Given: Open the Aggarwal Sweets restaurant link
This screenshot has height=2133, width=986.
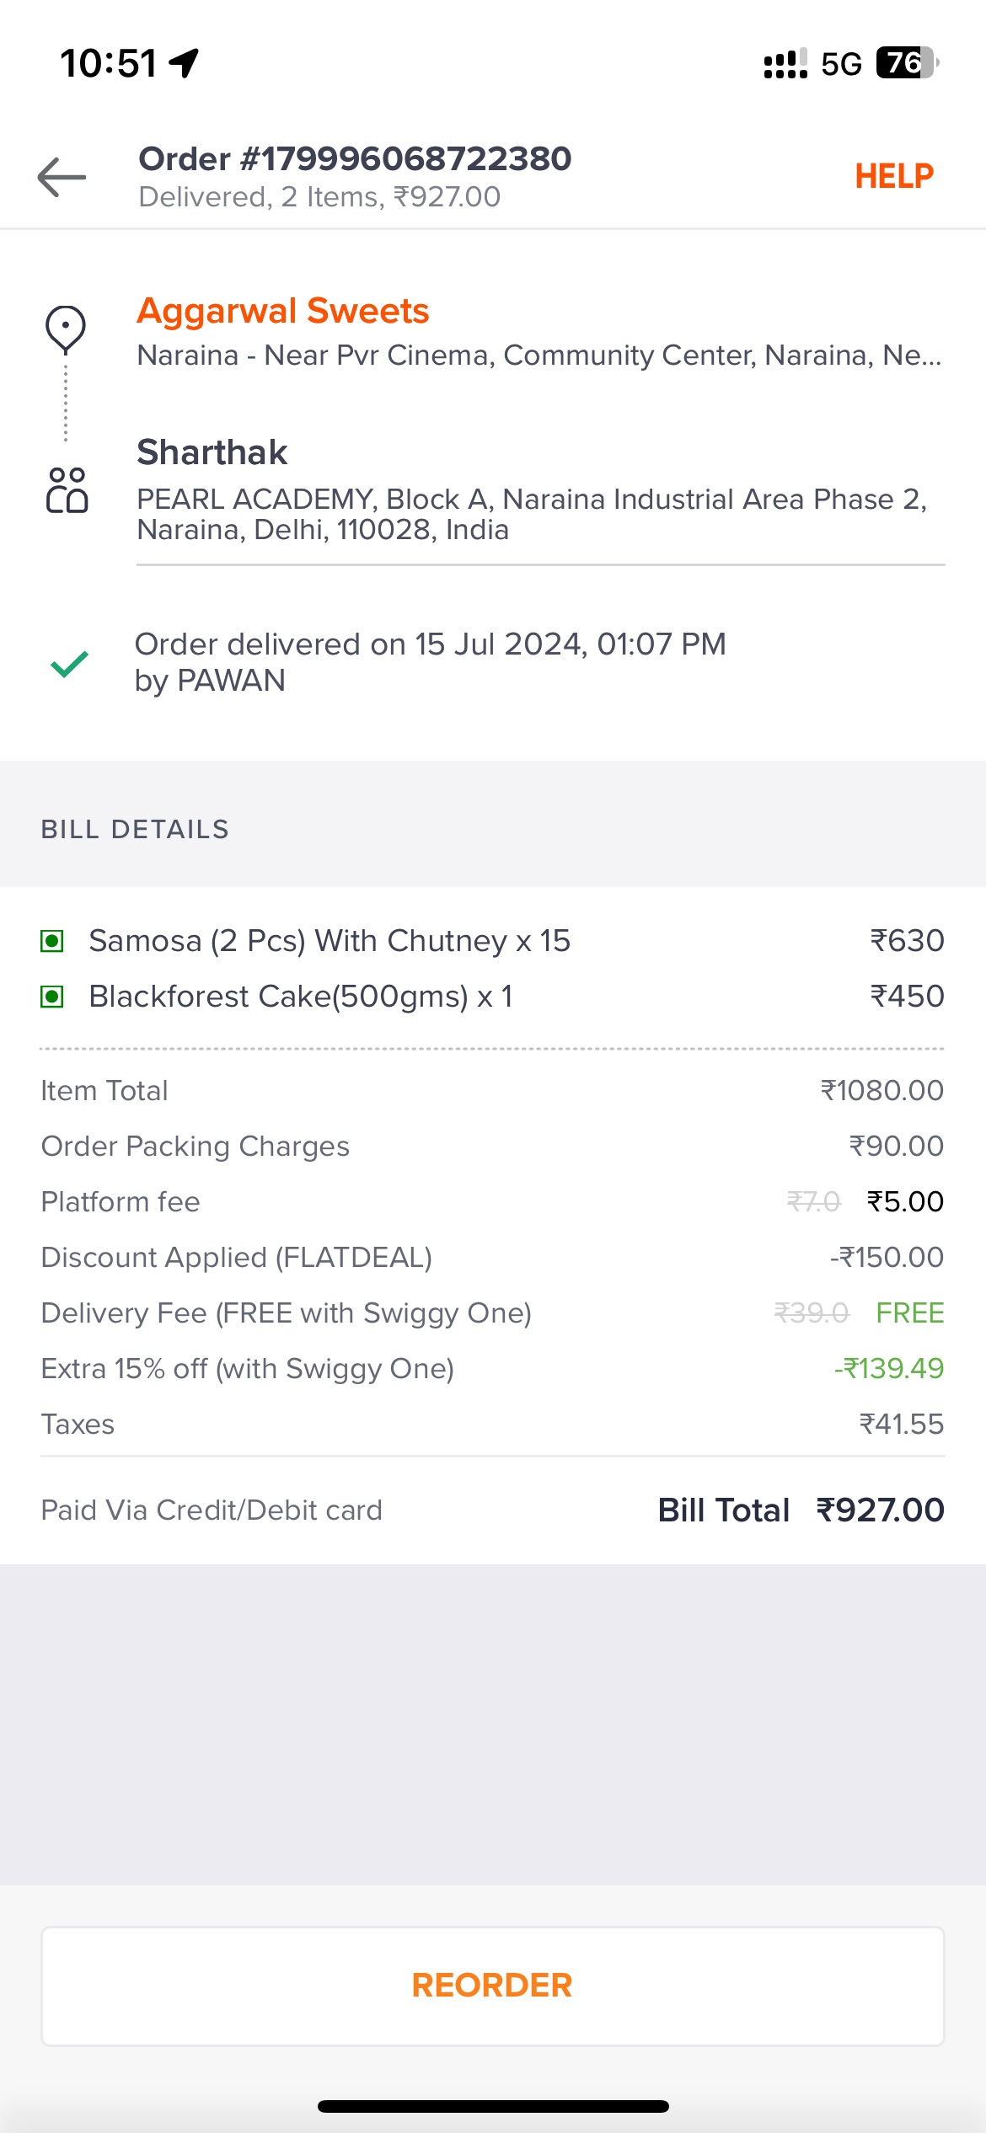Looking at the screenshot, I should (283, 311).
